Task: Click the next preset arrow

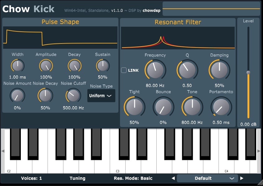Action: tap(242, 178)
